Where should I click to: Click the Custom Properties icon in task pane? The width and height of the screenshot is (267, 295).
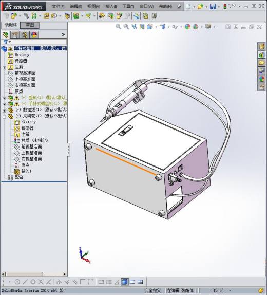coord(261,87)
